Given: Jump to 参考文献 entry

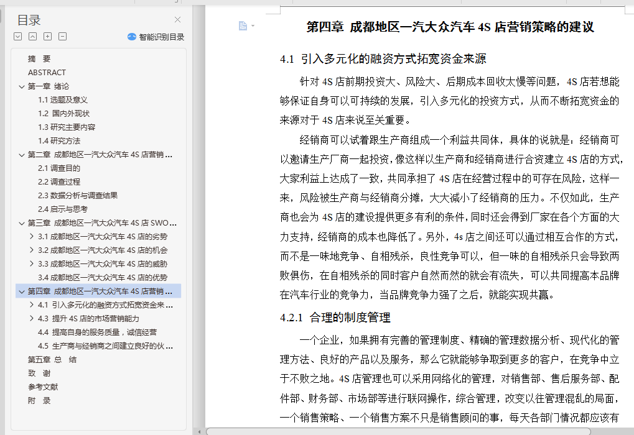Looking at the screenshot, I should [43, 387].
